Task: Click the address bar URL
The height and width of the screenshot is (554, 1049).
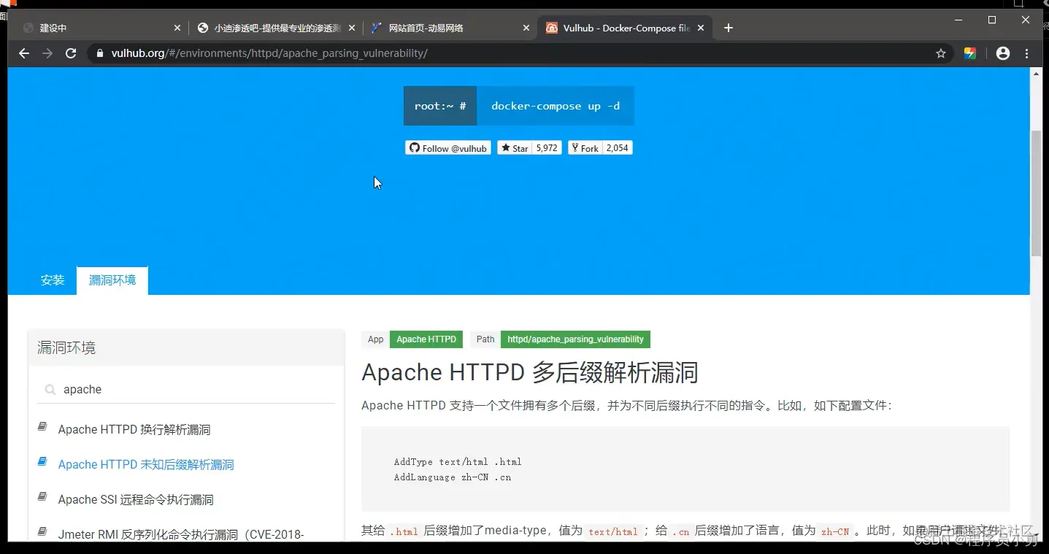Action: pos(269,53)
